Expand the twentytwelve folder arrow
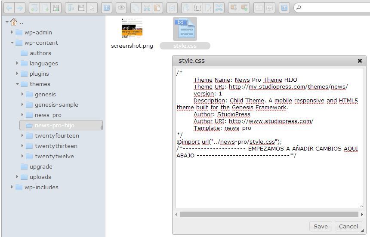The image size is (370, 237). (x=22, y=156)
